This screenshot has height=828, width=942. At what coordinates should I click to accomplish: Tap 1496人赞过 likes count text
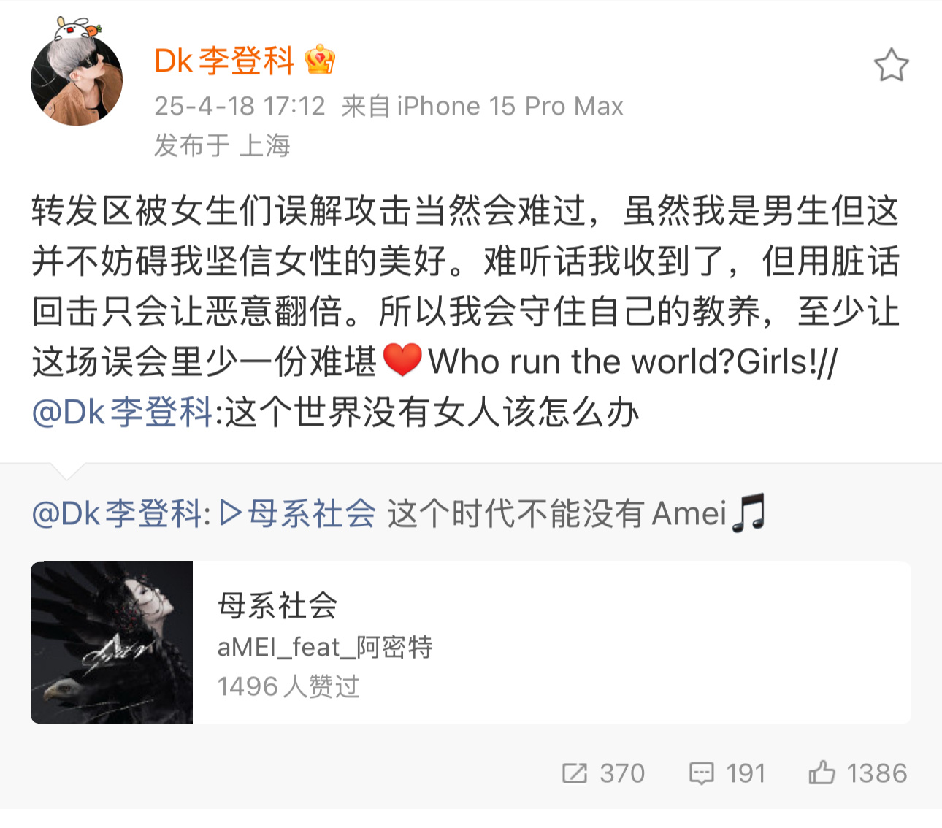pos(288,686)
